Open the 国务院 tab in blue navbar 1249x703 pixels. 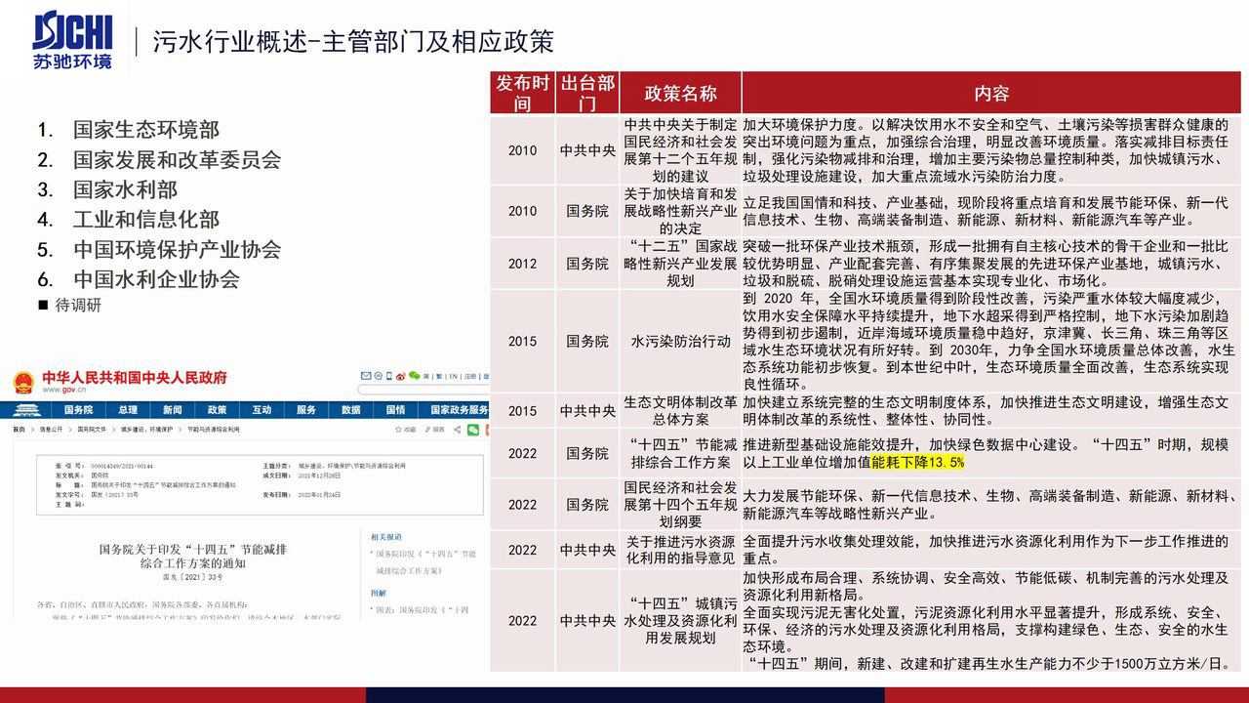click(78, 410)
